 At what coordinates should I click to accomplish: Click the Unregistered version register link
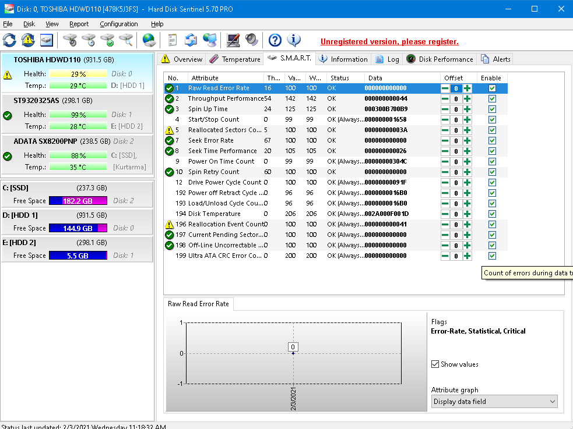(389, 42)
